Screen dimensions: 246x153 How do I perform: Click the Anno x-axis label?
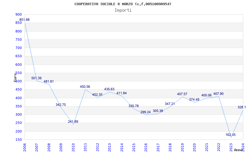point(238,150)
